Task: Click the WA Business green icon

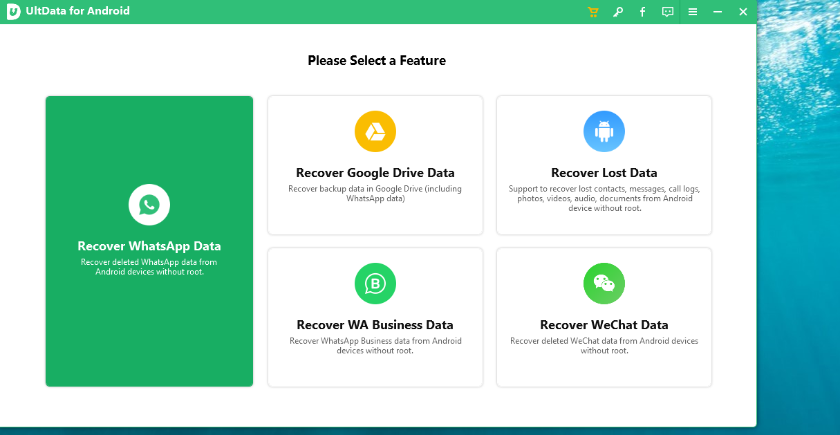Action: [x=375, y=284]
